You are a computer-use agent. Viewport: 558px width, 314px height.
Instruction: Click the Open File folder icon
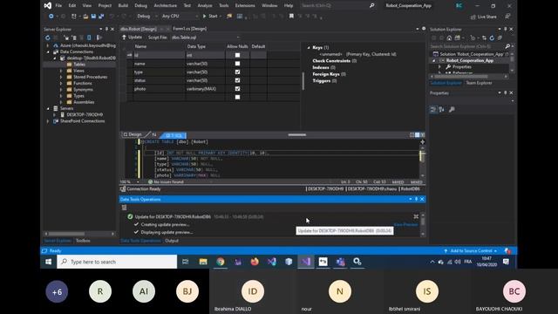[85, 17]
